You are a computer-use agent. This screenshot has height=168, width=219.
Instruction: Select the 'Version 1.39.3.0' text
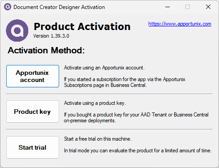(51, 36)
